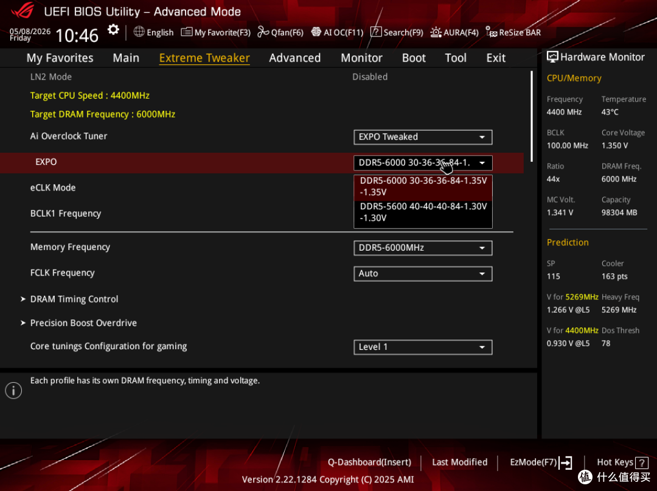Click the LN2 Mode Disabled value
657x491 pixels.
click(370, 77)
